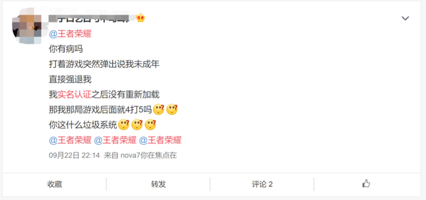Click first @王者荣耀 in bottom mention row
This screenshot has height=200, width=426.
(x=70, y=140)
